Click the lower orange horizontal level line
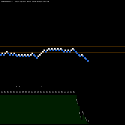Viewport: 125px width, 125px height. click(62, 52)
